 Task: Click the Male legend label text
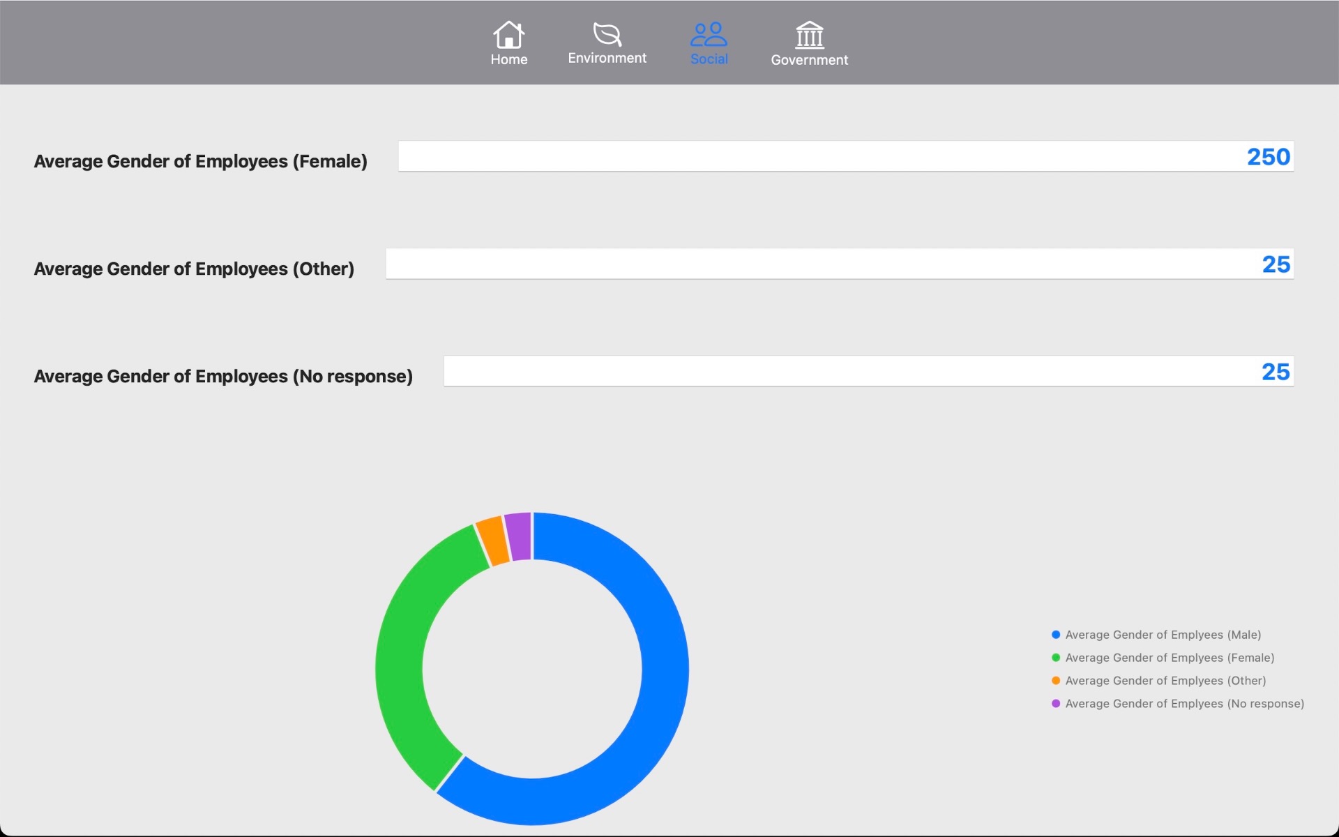(1163, 635)
